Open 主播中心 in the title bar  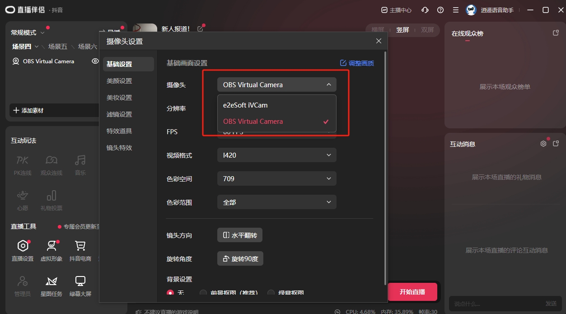click(396, 10)
